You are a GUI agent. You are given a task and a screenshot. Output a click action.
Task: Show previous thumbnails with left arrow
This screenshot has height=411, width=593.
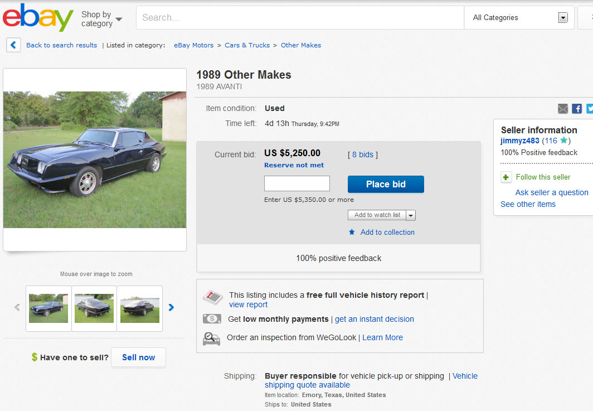click(x=17, y=307)
